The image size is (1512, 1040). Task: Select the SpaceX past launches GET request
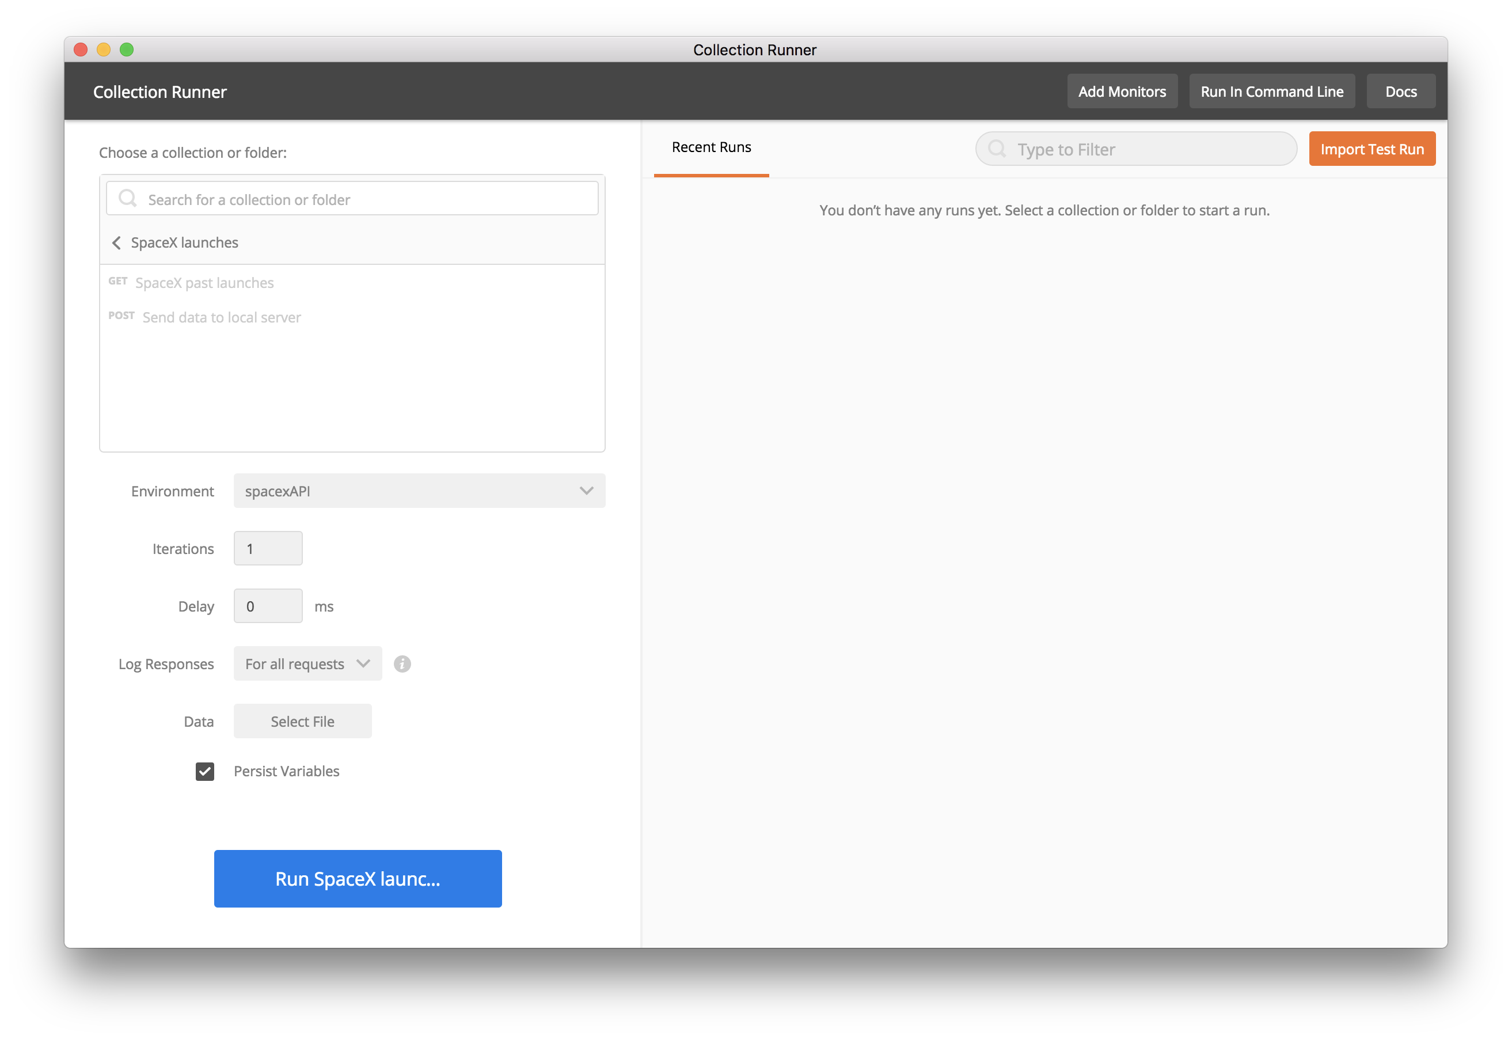[204, 283]
